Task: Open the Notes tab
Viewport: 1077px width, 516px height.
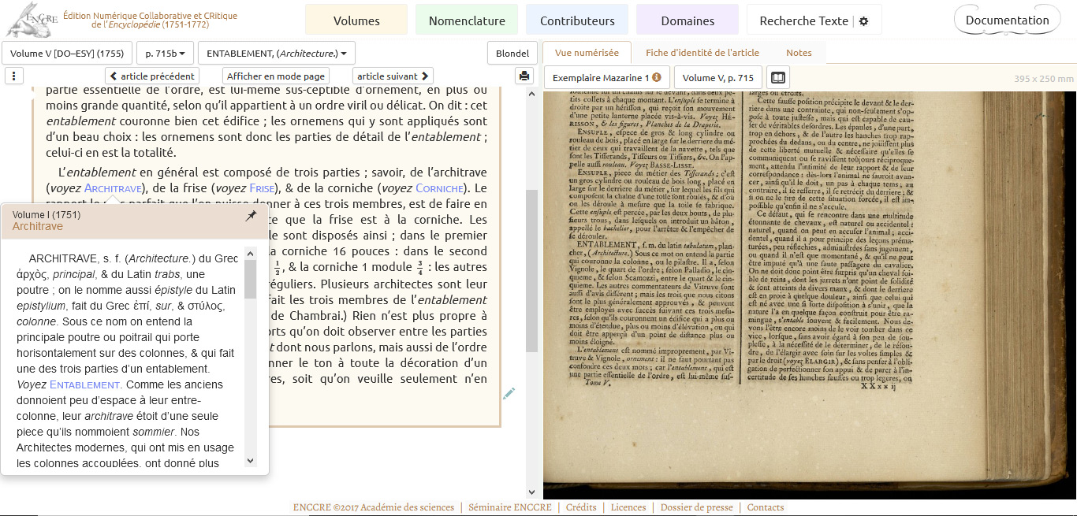Action: tap(799, 53)
